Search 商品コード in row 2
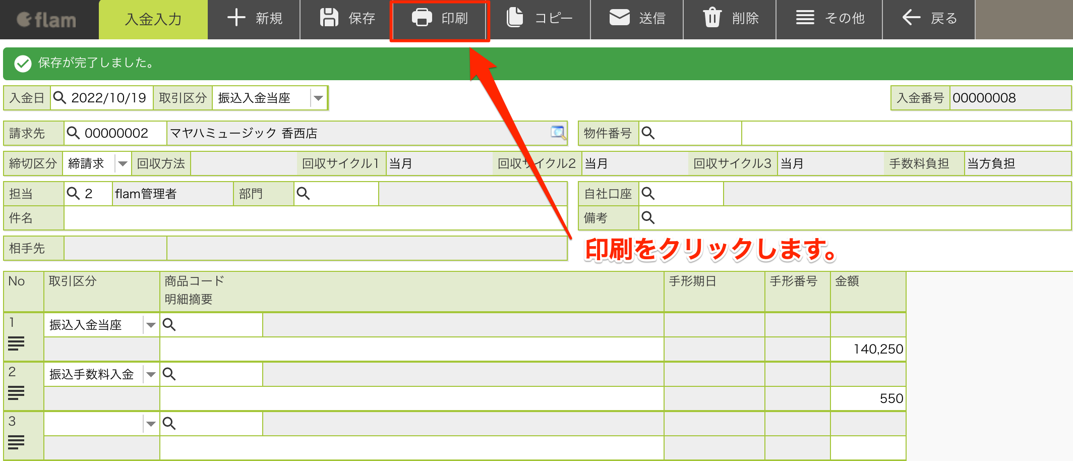The height and width of the screenshot is (461, 1073). click(x=169, y=374)
